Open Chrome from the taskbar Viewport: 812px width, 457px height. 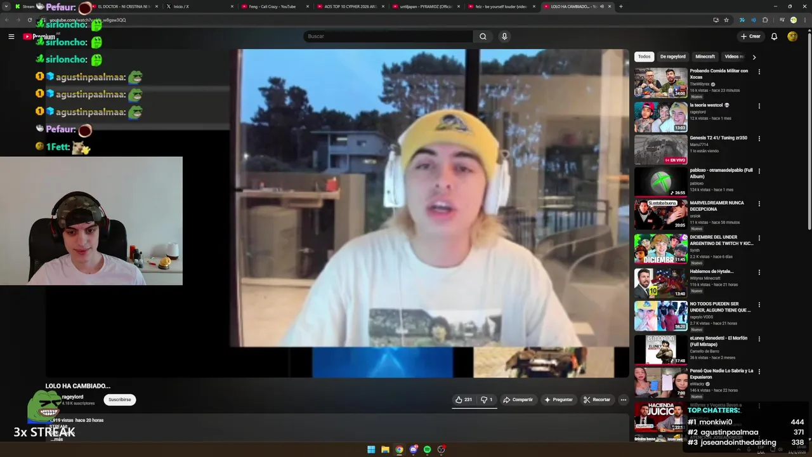coord(399,449)
